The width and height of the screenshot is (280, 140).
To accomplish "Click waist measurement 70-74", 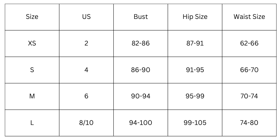I will (249, 96).
